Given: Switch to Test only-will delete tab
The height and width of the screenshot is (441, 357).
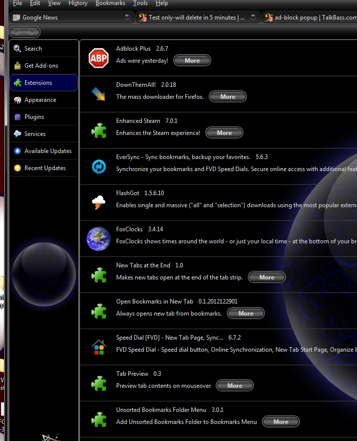Looking at the screenshot, I should 198,17.
